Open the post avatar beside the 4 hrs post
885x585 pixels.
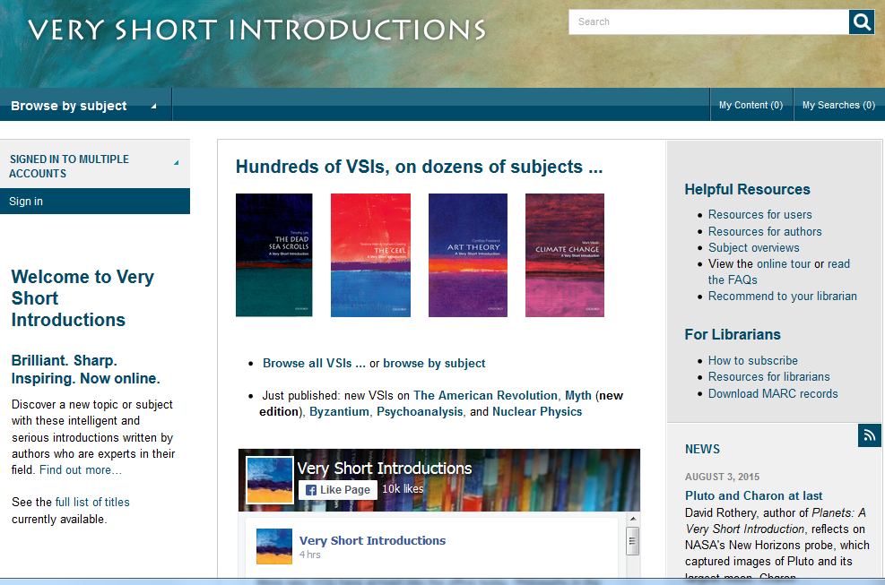pyautogui.click(x=274, y=546)
